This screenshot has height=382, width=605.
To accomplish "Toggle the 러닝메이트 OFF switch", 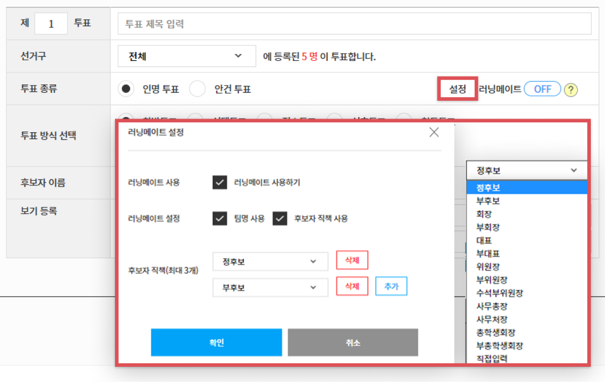I will pyautogui.click(x=542, y=89).
